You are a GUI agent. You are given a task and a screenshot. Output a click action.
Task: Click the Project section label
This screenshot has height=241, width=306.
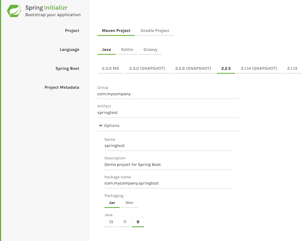(72, 31)
